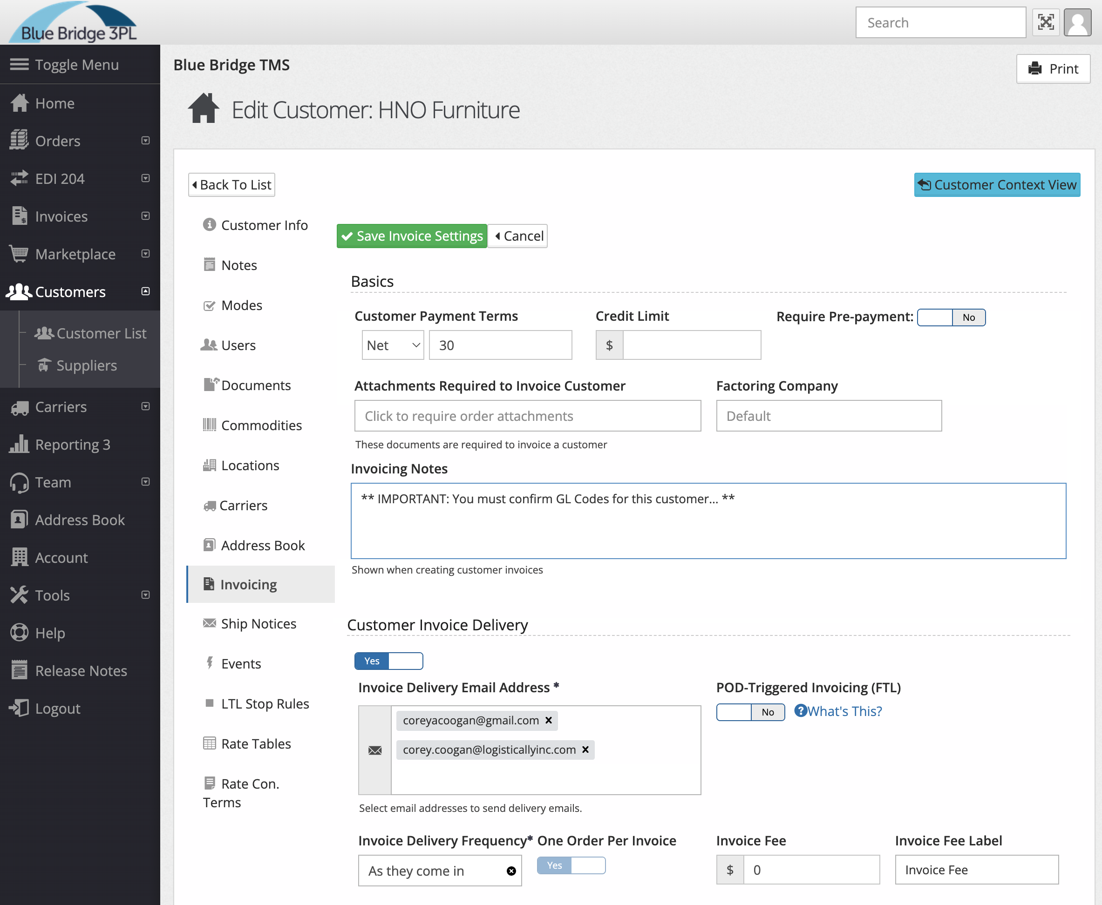Open the user profile avatar icon
This screenshot has width=1102, height=905.
(x=1077, y=22)
